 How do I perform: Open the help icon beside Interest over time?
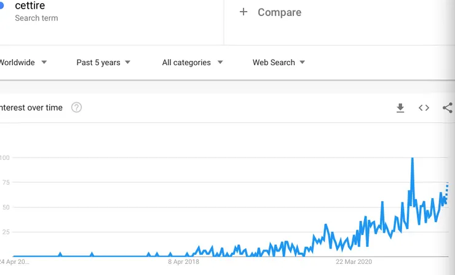pos(76,108)
